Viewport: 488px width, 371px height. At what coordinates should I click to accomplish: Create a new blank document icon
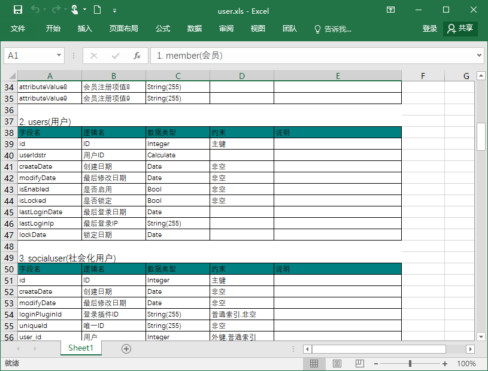pos(97,10)
